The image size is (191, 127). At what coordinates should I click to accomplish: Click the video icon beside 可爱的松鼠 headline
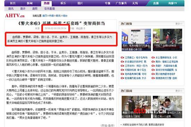(122, 70)
